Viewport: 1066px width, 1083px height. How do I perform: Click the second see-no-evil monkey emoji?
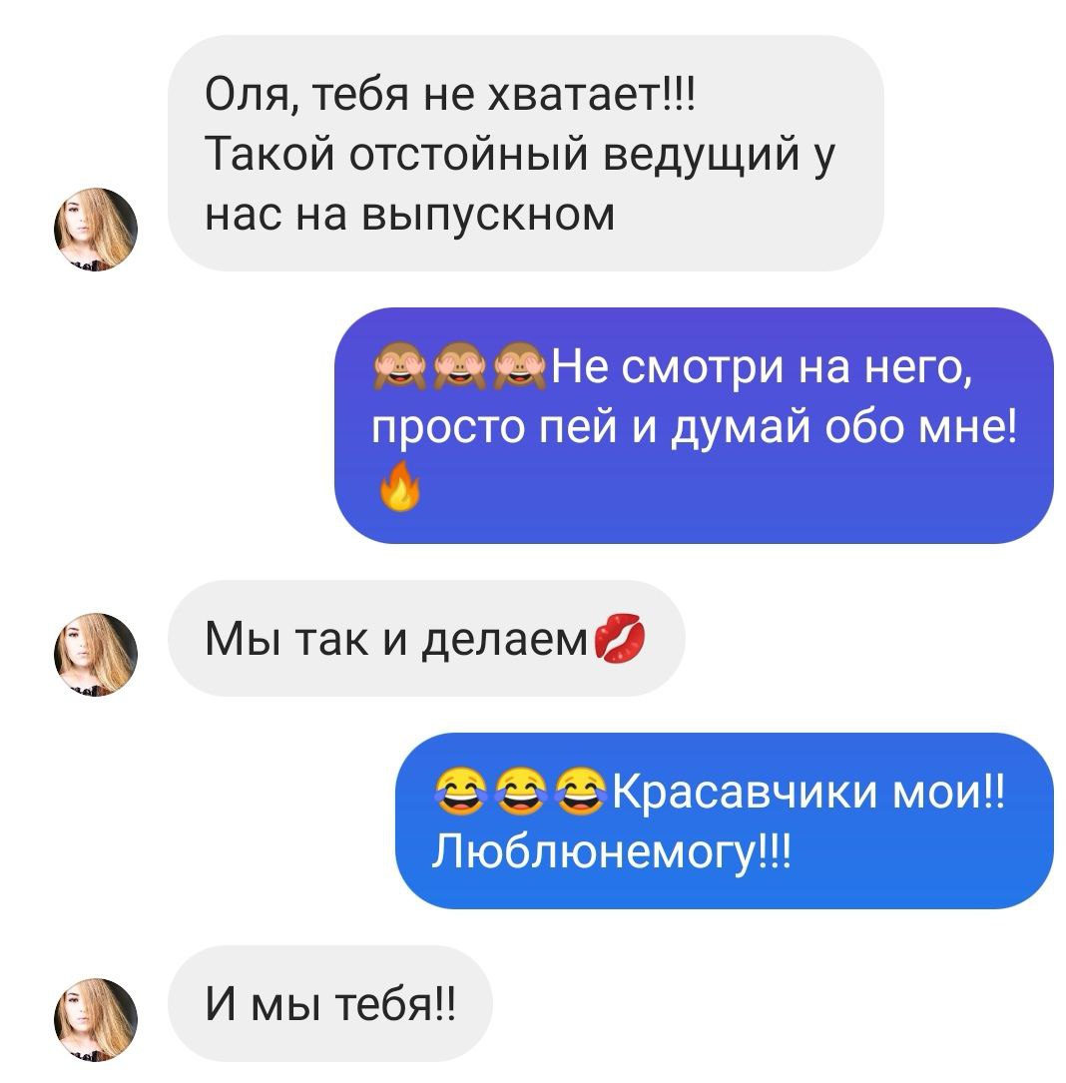[460, 366]
